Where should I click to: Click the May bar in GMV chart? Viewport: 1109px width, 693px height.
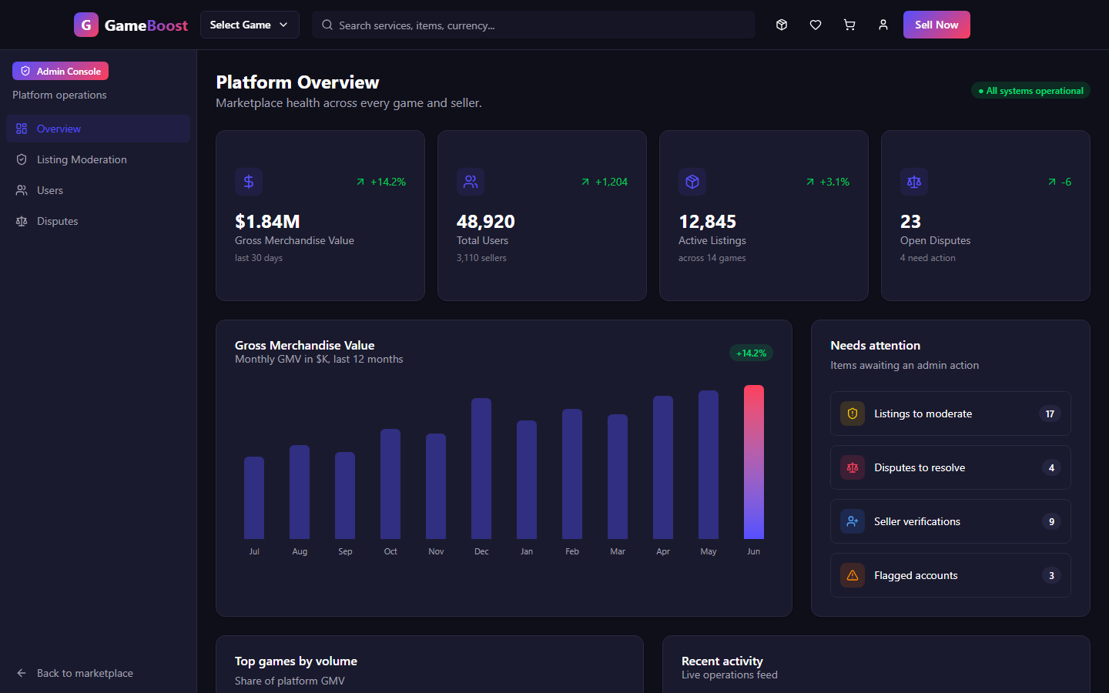[x=709, y=464]
